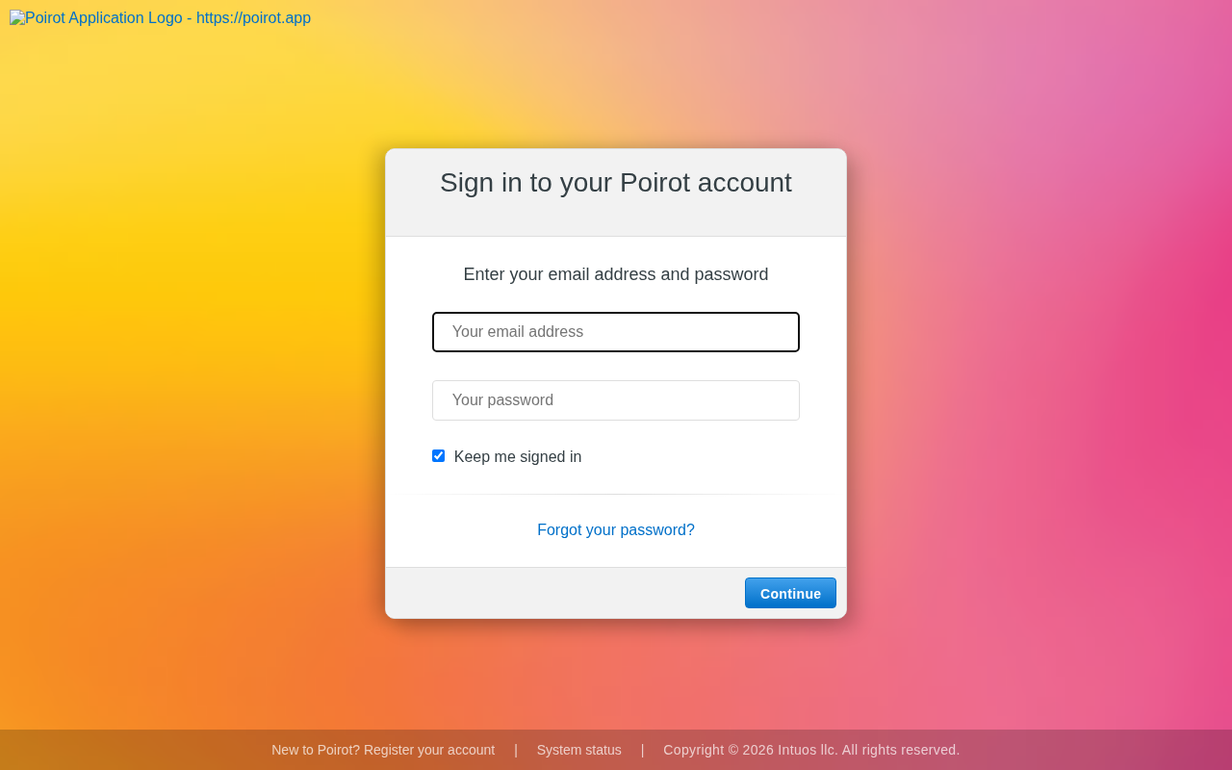
Task: Click the broken Poirot logo image icon
Action: (17, 18)
